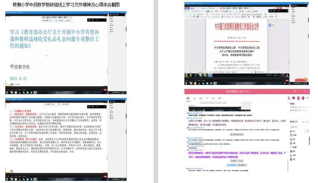318x183 pixels.
Task: Start a voice call from the group chat header
Action: click(289, 98)
